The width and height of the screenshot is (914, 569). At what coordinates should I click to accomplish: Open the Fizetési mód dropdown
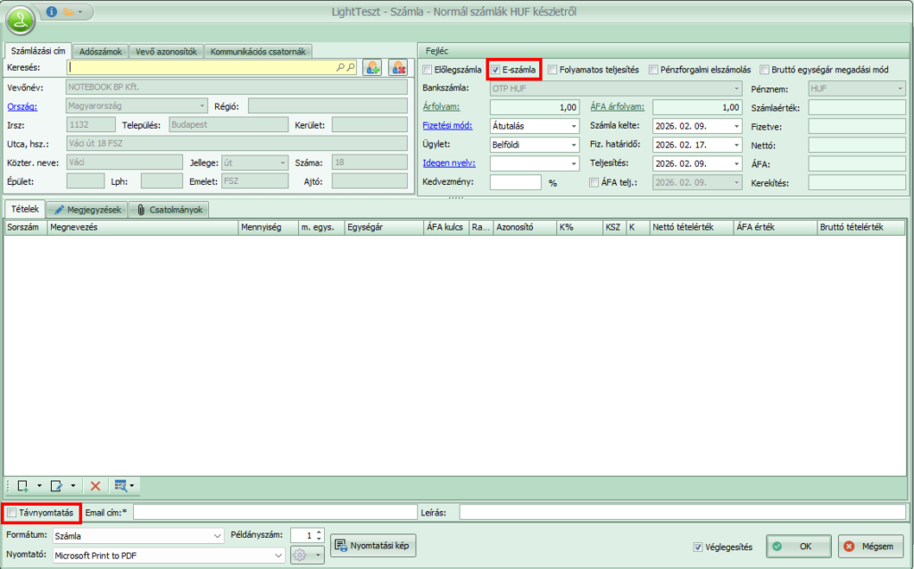tap(573, 125)
